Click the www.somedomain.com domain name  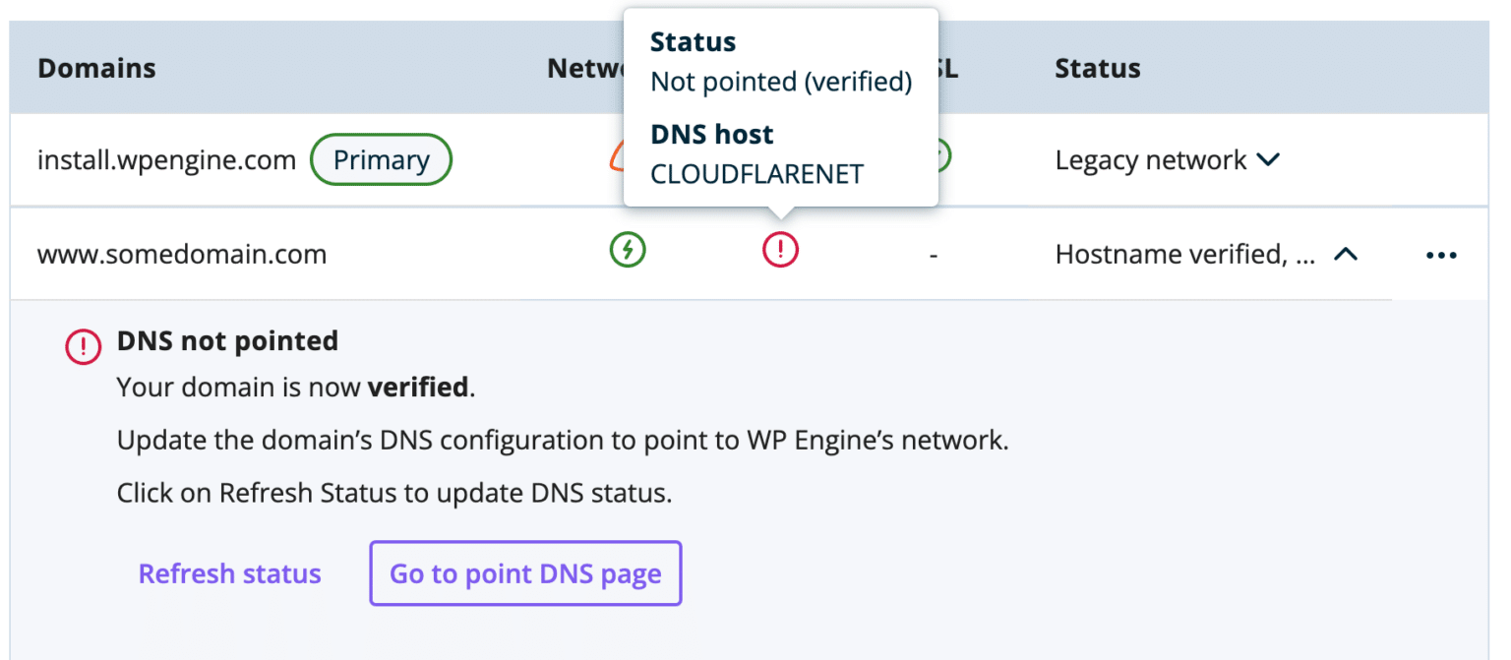click(x=182, y=253)
